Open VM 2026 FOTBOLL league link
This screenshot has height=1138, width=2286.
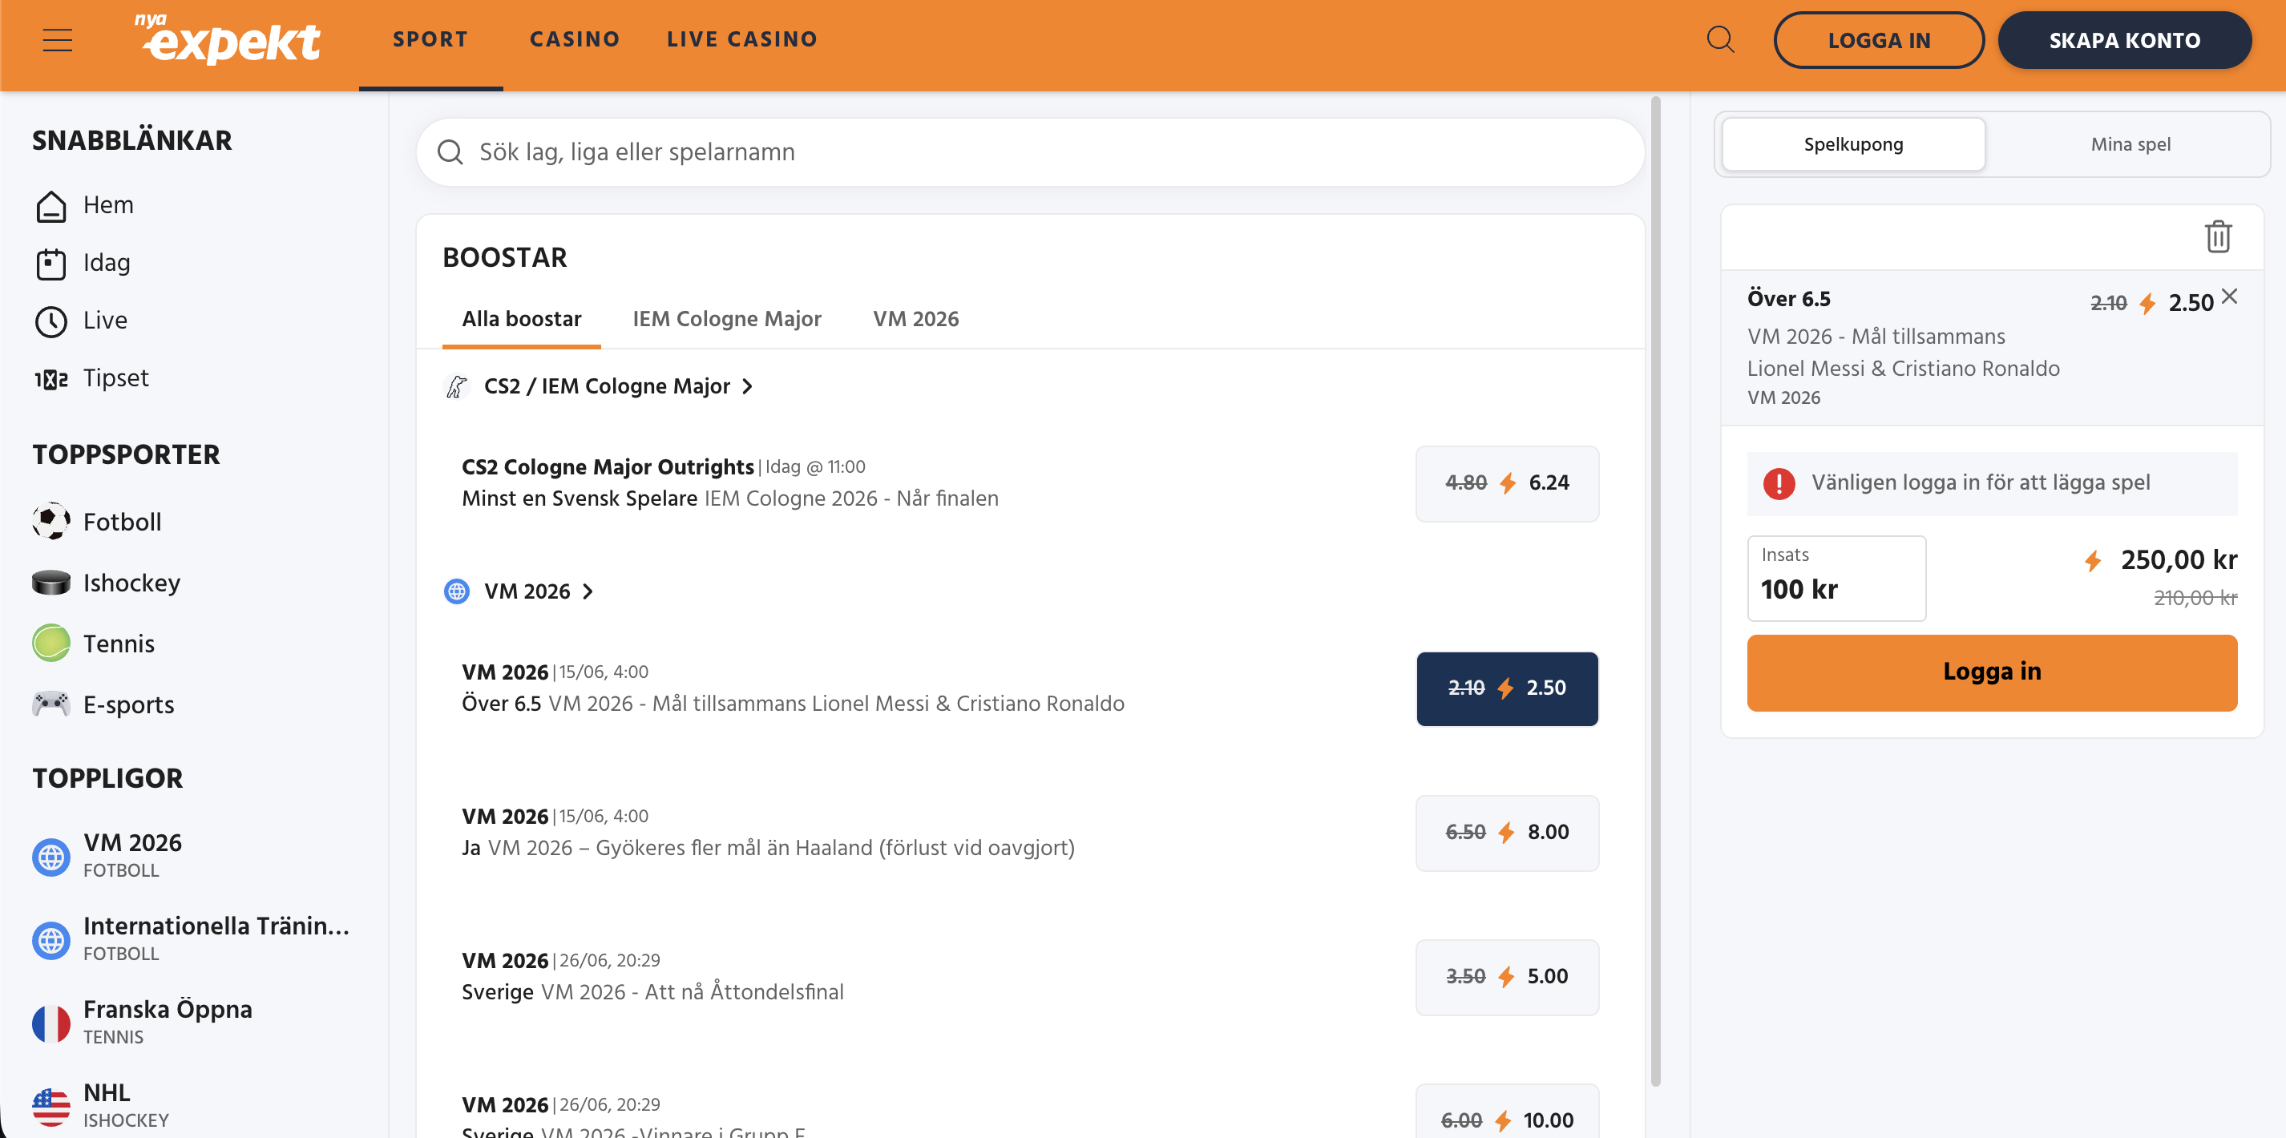tap(132, 856)
